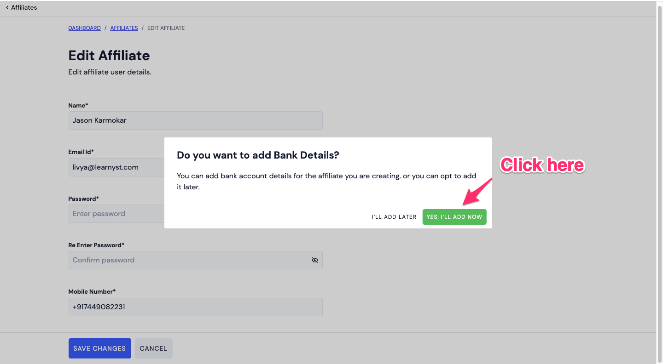Click Save Changes button

pos(99,348)
